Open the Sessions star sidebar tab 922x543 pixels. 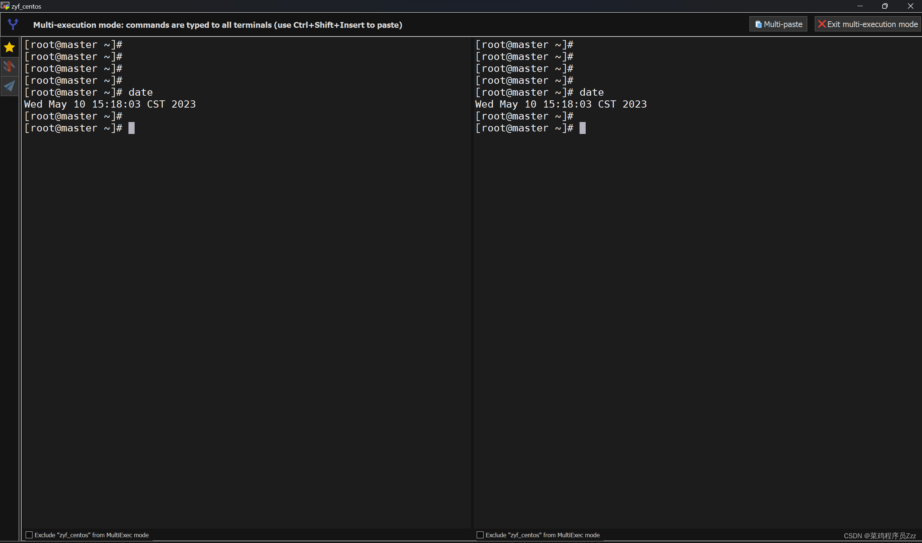pos(9,47)
